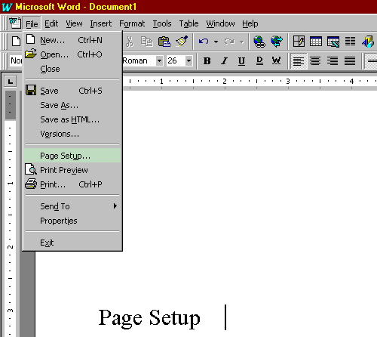
Task: Click the tab stop selector L button
Action: pyautogui.click(x=11, y=82)
